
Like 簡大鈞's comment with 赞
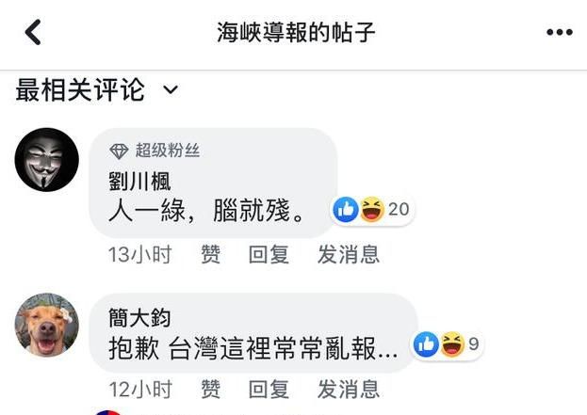coord(211,389)
